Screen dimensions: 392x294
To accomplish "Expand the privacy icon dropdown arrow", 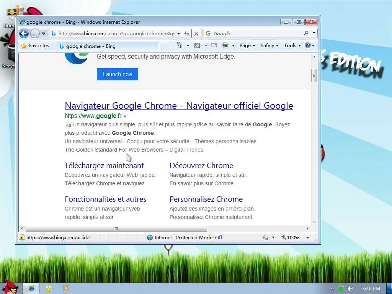I will tap(273, 237).
